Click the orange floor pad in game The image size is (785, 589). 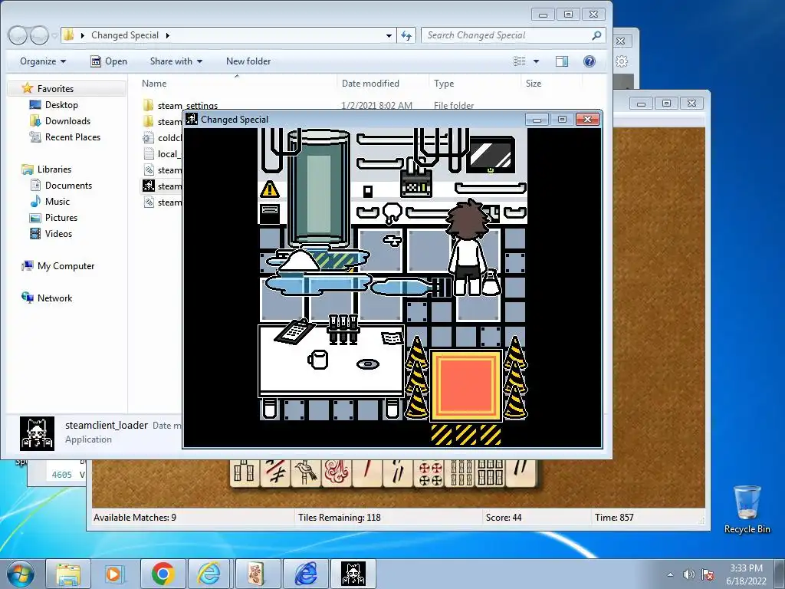[x=466, y=385]
